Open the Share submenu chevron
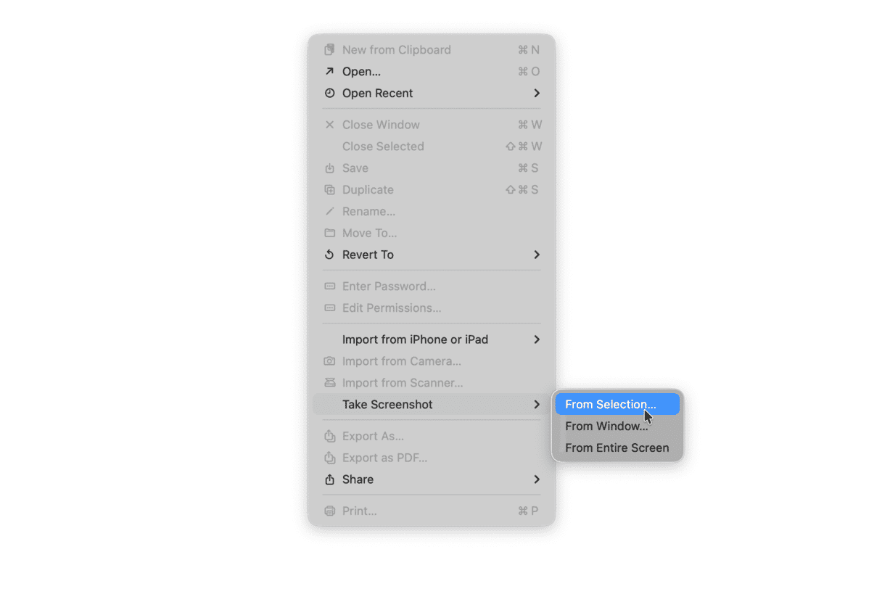The height and width of the screenshot is (610, 882). (537, 479)
